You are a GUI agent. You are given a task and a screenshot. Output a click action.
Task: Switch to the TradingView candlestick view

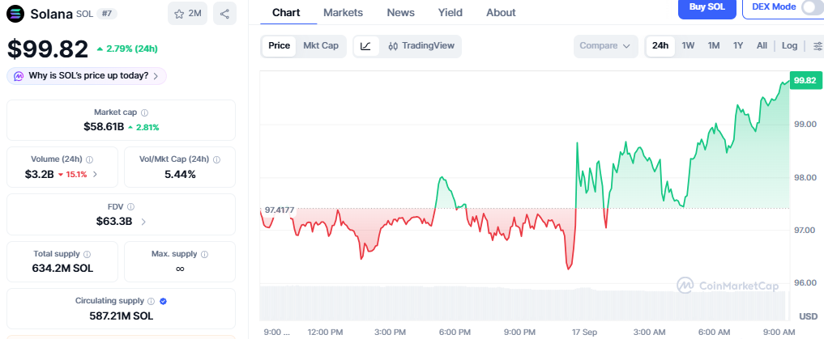click(x=421, y=46)
